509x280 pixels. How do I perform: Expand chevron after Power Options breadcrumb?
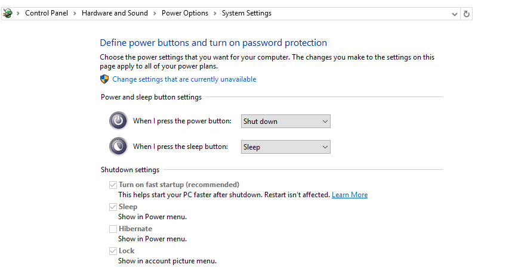[215, 13]
